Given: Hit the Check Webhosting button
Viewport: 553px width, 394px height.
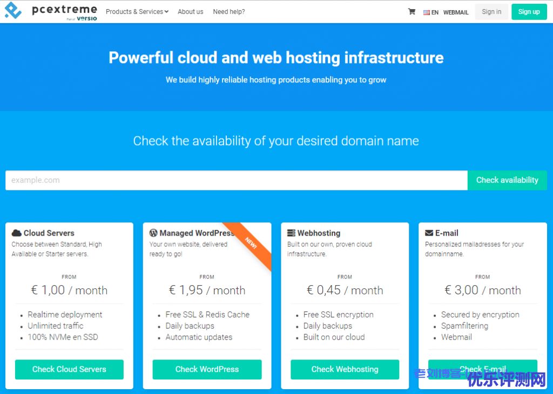Looking at the screenshot, I should click(345, 369).
